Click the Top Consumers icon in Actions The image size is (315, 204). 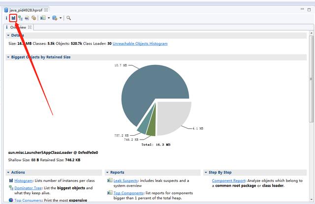pos(11,200)
